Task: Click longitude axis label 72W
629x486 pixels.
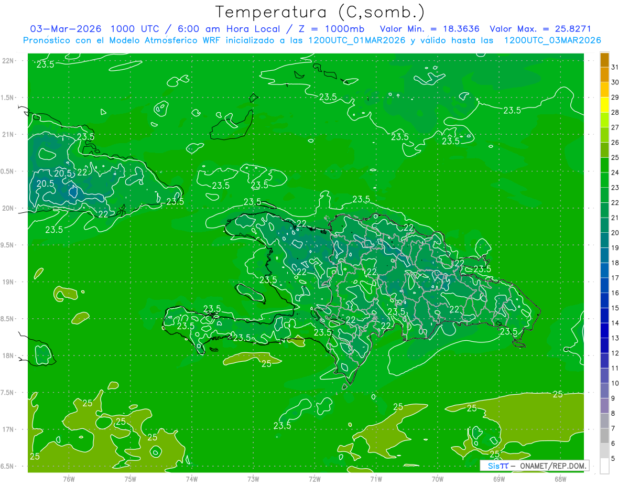Action: 314,479
